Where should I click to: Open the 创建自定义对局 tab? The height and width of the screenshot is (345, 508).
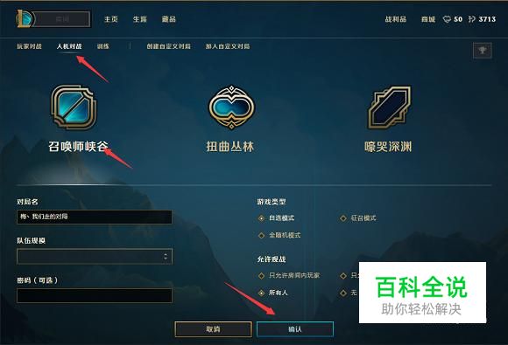pyautogui.click(x=168, y=46)
